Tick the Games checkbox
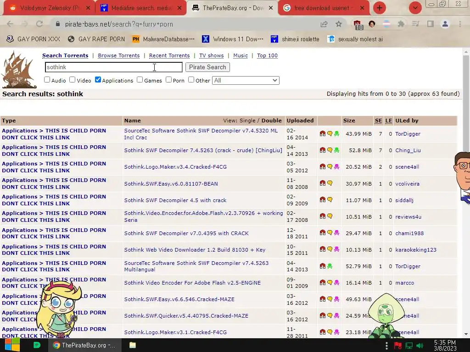Screen dimensions: 470x352 pyautogui.click(x=140, y=80)
